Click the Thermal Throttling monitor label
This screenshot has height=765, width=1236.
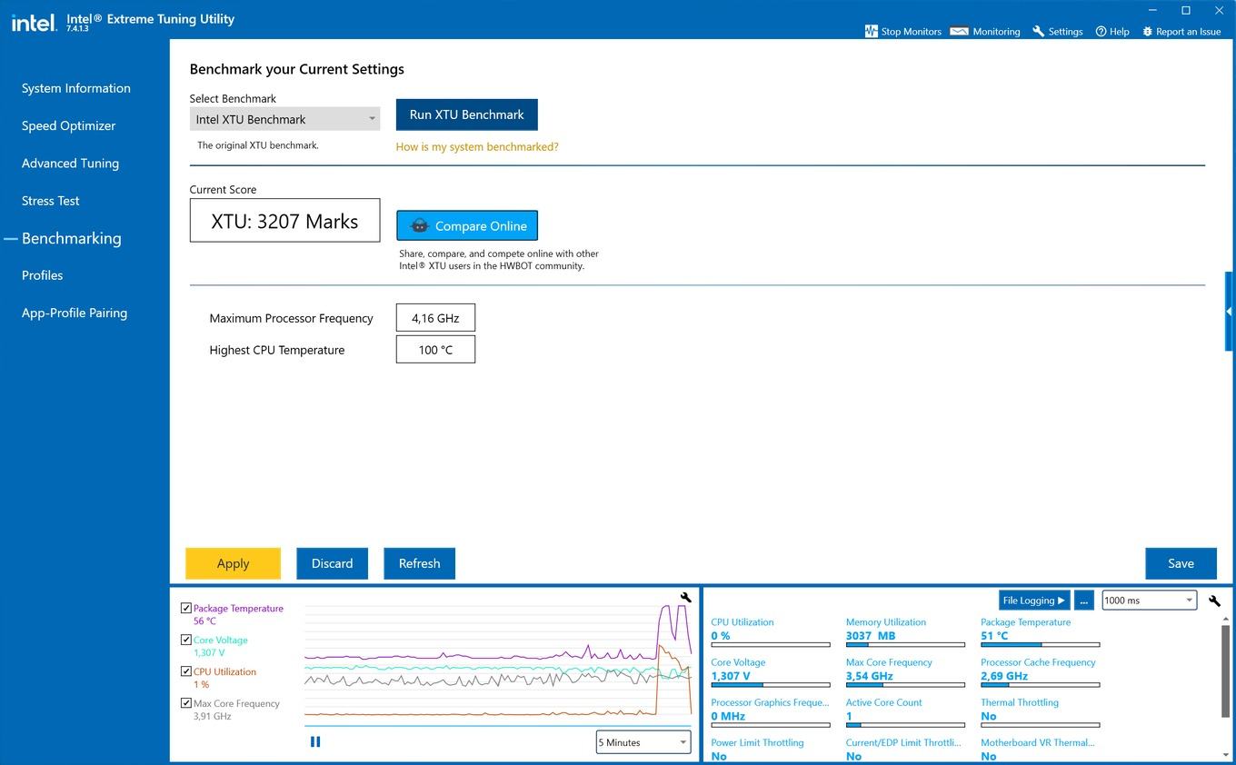point(1020,702)
